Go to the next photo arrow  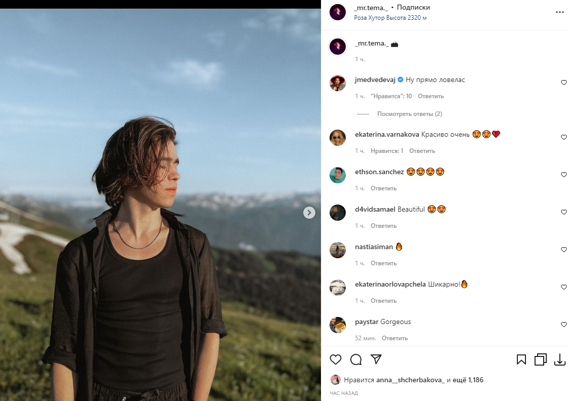(309, 213)
